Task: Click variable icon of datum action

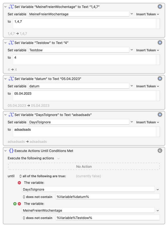Action: point(11,79)
